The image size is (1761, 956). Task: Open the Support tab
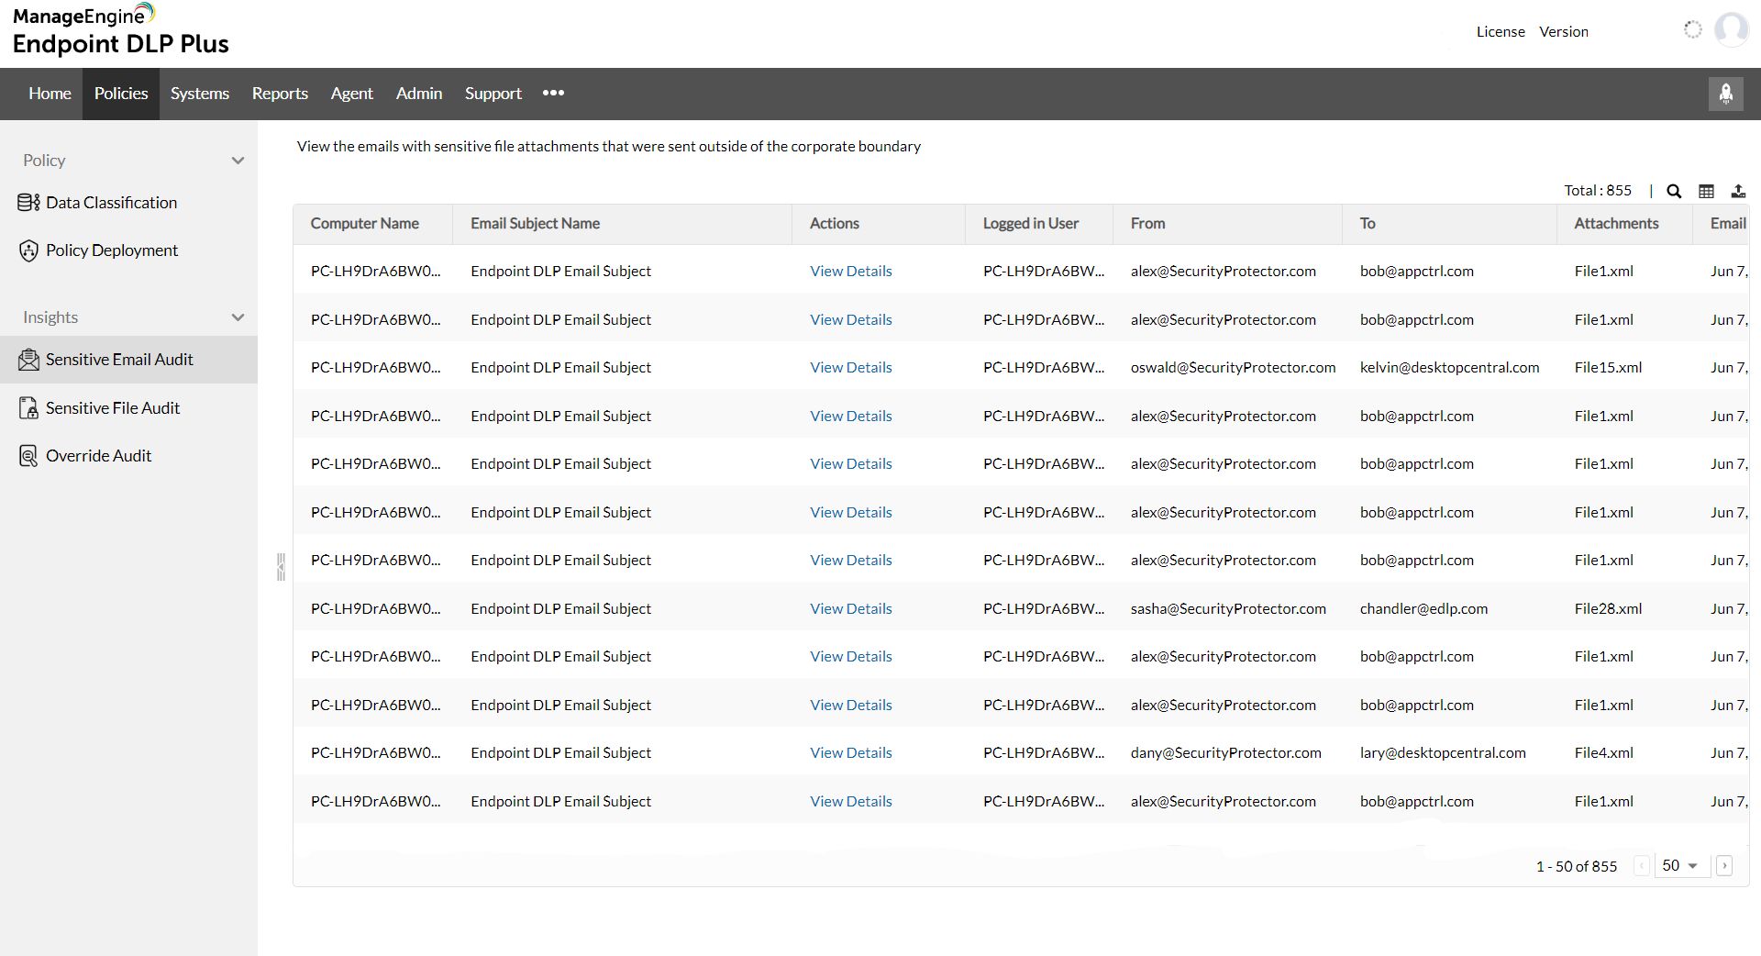pyautogui.click(x=493, y=94)
